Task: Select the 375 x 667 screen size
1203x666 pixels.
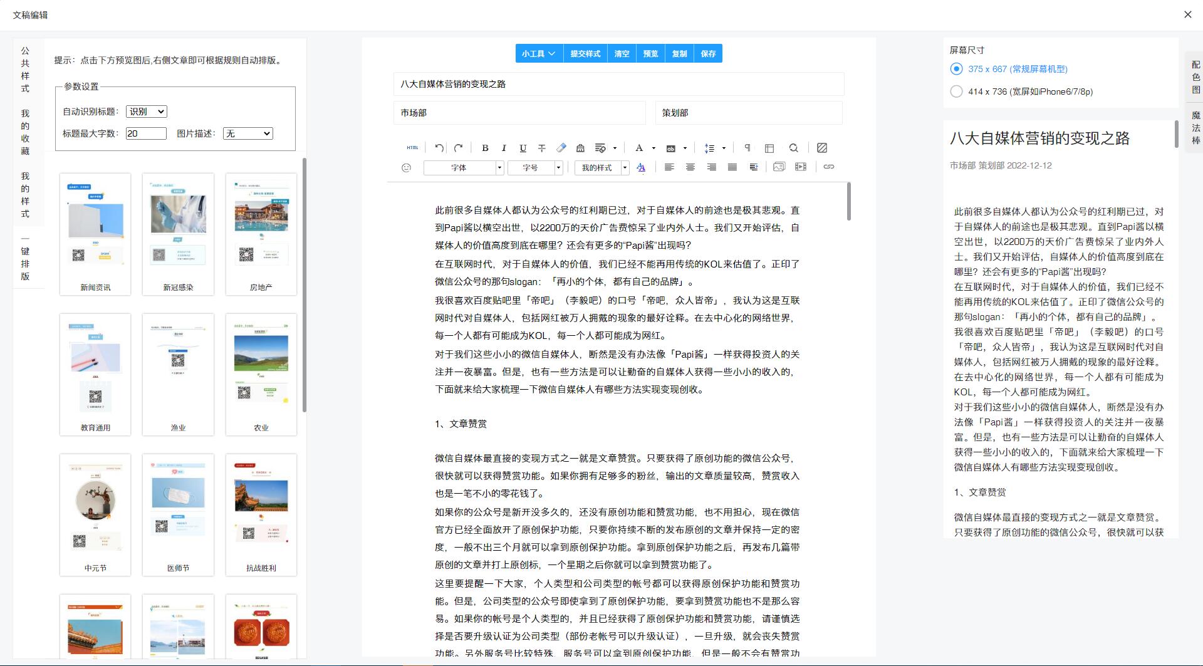Action: [x=956, y=69]
